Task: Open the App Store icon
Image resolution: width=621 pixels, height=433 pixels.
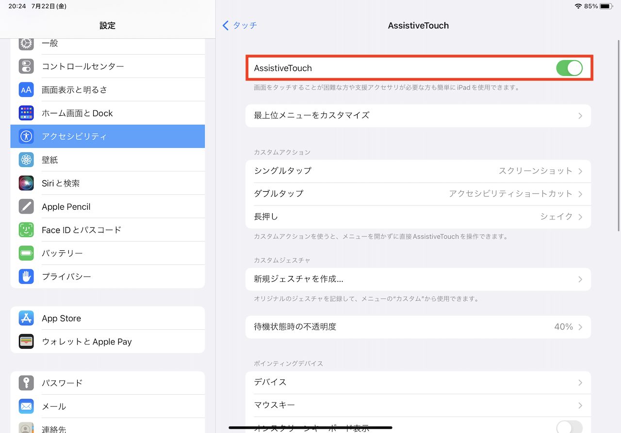Action: point(26,318)
